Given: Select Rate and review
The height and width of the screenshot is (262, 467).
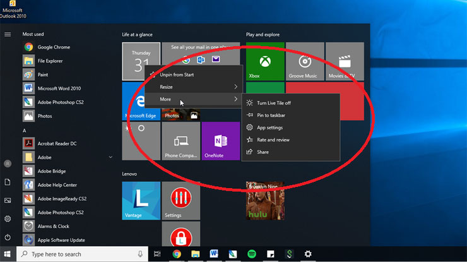Looking at the screenshot, I should [x=291, y=140].
